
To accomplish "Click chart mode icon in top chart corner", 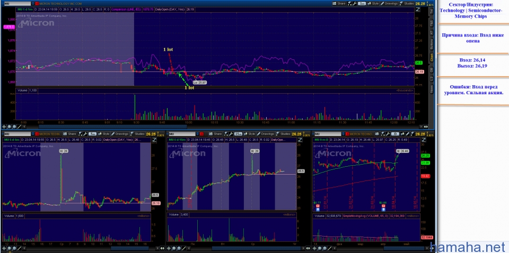I will pos(418,10).
